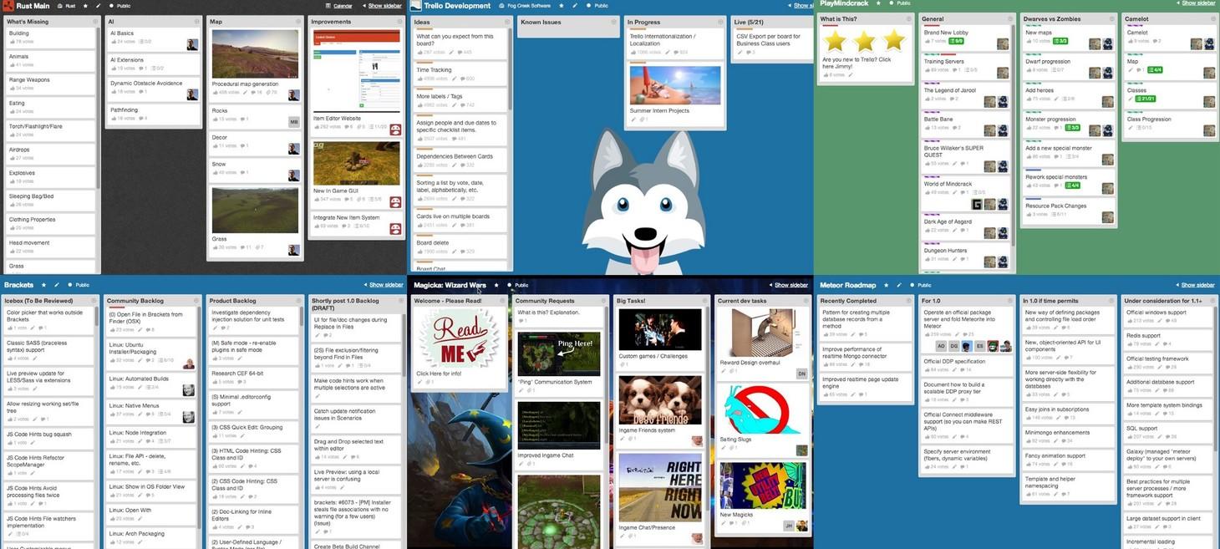Viewport: 1220px width, 549px height.
Task: Click 9/9 checklist badge on Brand New Lobby
Action: click(x=956, y=41)
